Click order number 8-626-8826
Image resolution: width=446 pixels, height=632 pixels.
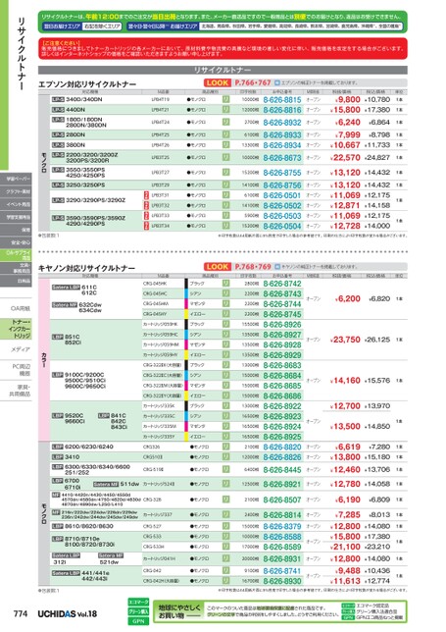[282, 457]
